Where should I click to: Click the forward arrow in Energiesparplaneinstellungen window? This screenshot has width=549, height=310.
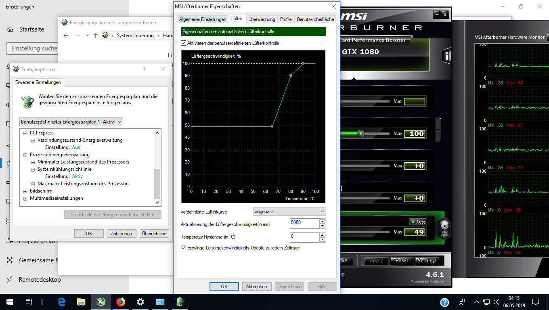(x=78, y=36)
